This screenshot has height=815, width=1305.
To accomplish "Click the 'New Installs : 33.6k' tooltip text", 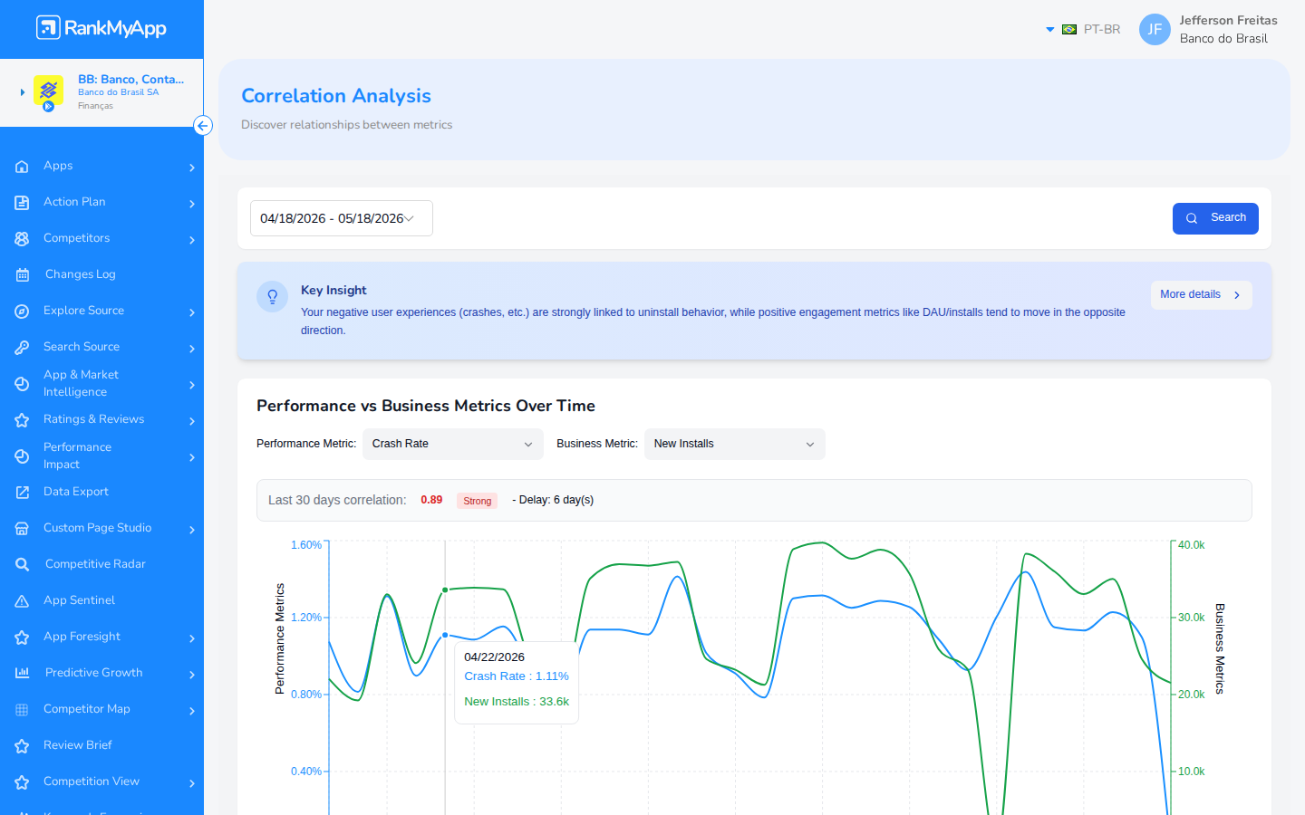I will tap(517, 702).
